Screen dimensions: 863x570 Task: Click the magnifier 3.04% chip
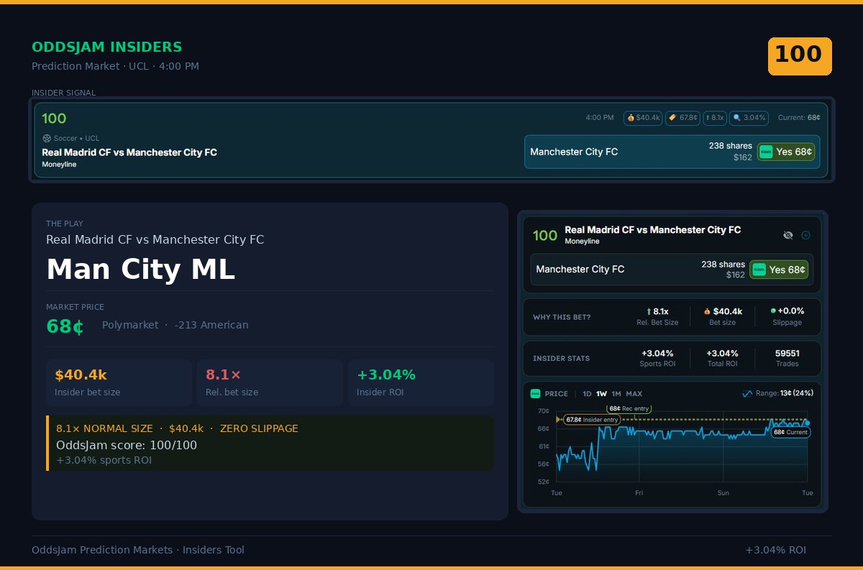point(749,118)
